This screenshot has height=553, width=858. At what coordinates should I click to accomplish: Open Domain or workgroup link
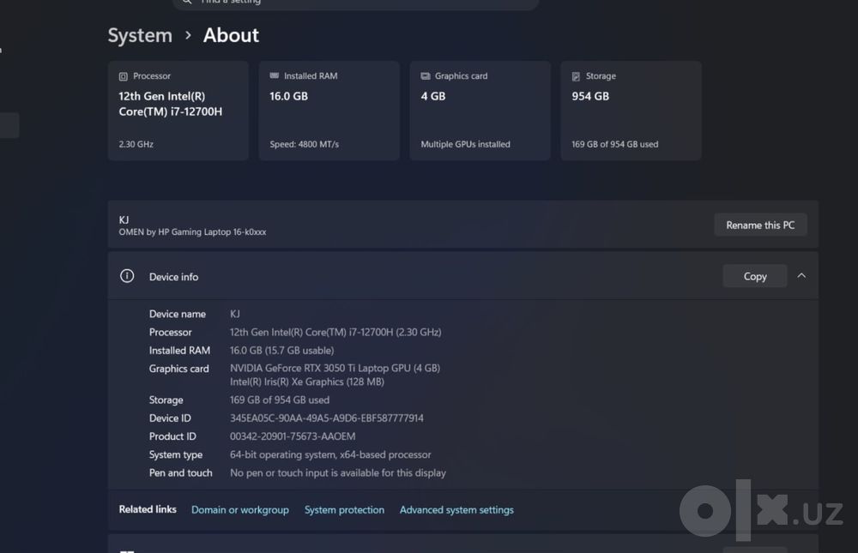[240, 510]
